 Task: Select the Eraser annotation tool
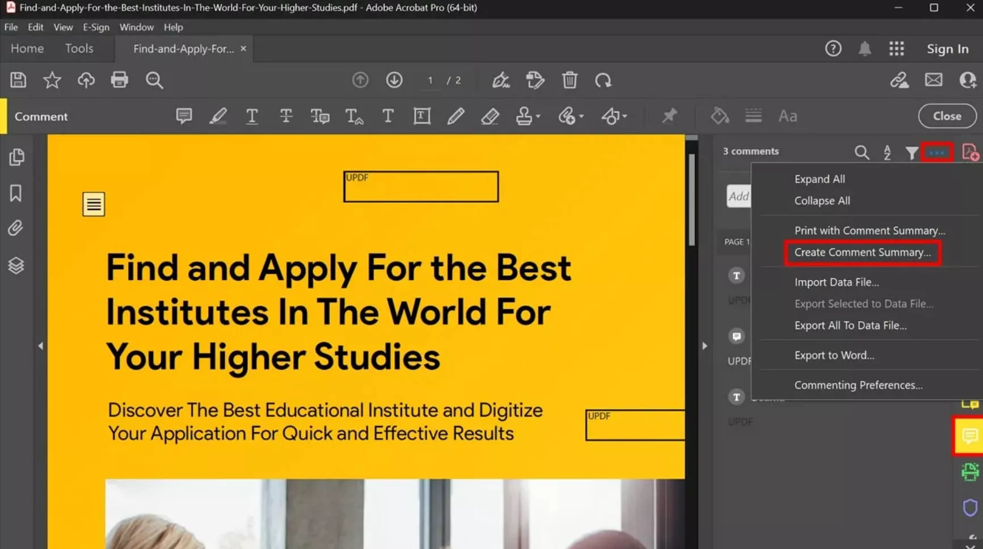click(490, 116)
